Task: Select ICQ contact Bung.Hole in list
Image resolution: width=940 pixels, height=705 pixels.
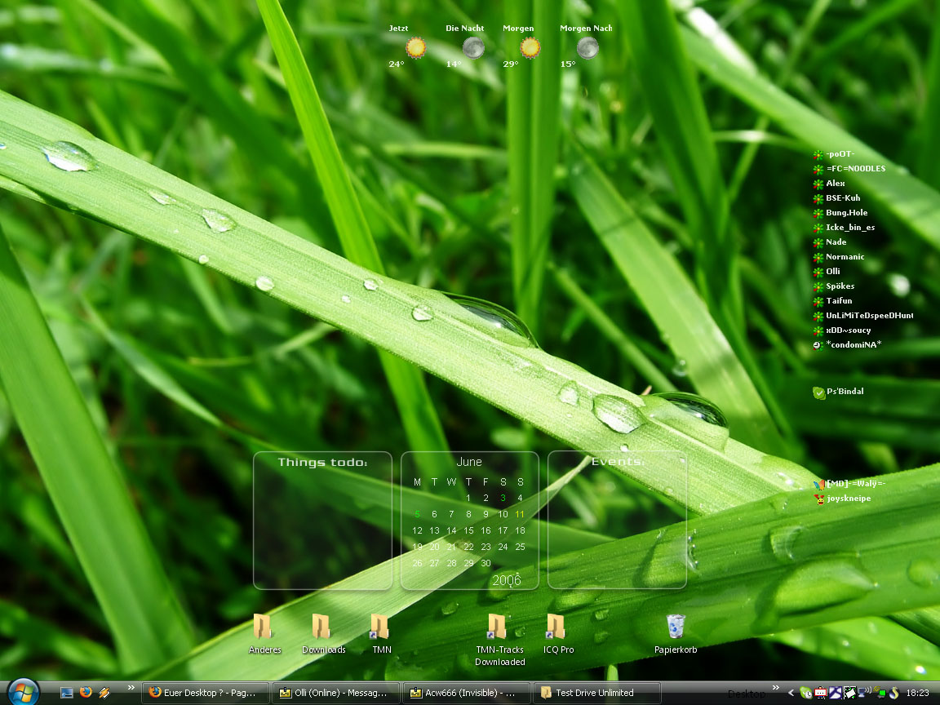Action: click(x=846, y=213)
